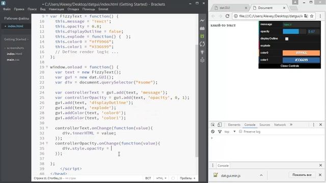Open the top context dropdown in console

pyautogui.click(x=230, y=132)
